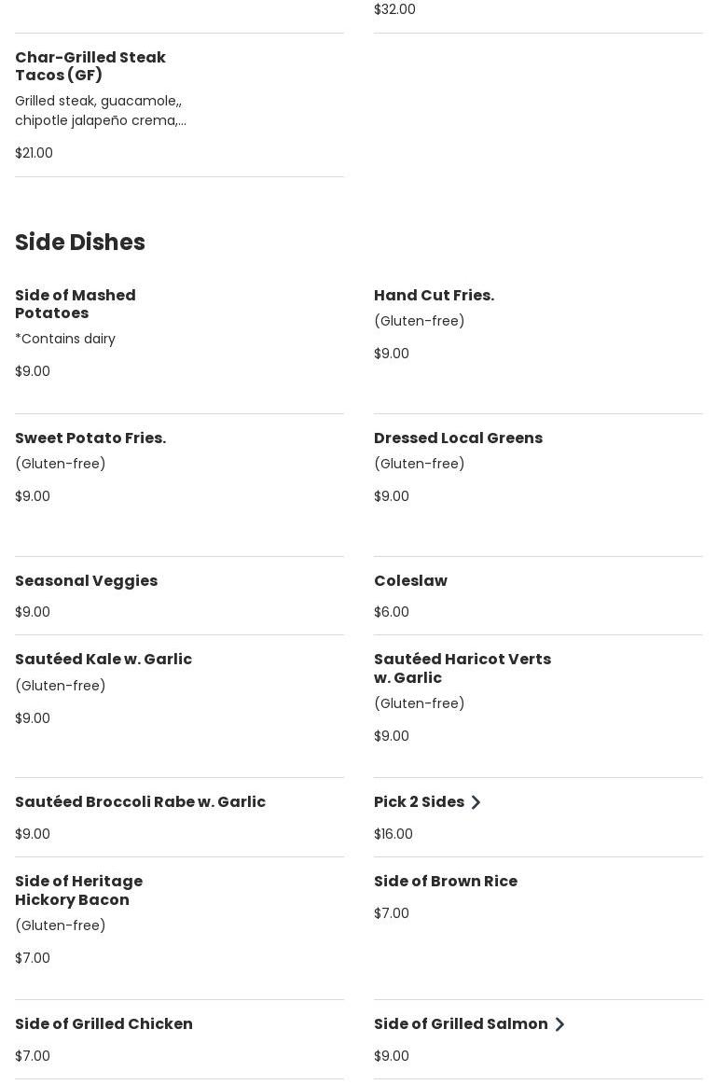Image resolution: width=718 pixels, height=1085 pixels.
Task: Click the Side Dishes section heading
Action: 80,243
